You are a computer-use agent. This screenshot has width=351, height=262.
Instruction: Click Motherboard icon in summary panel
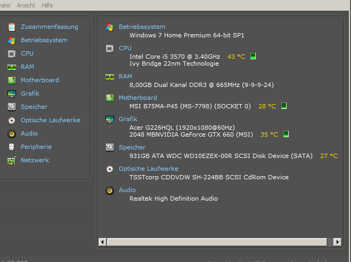[x=110, y=98]
